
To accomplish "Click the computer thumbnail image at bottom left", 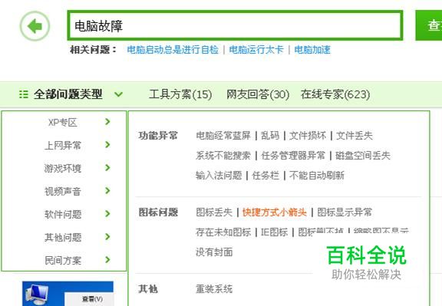I will 68,294.
